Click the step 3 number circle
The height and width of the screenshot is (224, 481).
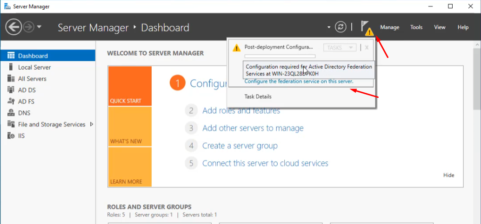[191, 128]
